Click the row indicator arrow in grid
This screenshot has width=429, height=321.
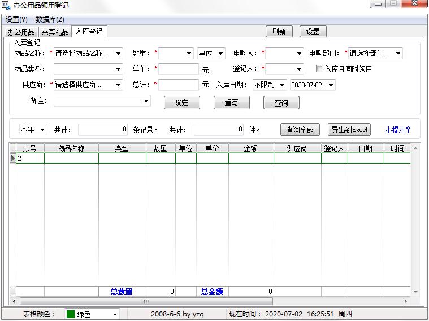[12, 159]
